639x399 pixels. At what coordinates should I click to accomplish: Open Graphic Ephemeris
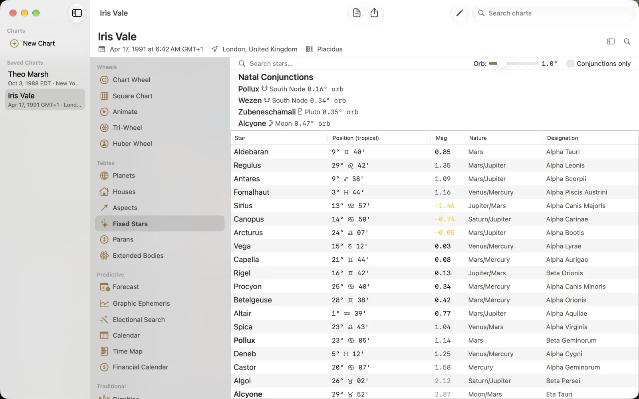pyautogui.click(x=160, y=303)
